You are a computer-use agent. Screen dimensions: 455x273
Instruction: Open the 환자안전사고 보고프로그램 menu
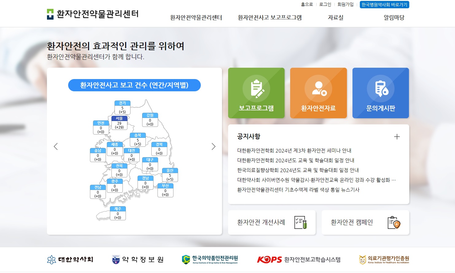tap(270, 17)
